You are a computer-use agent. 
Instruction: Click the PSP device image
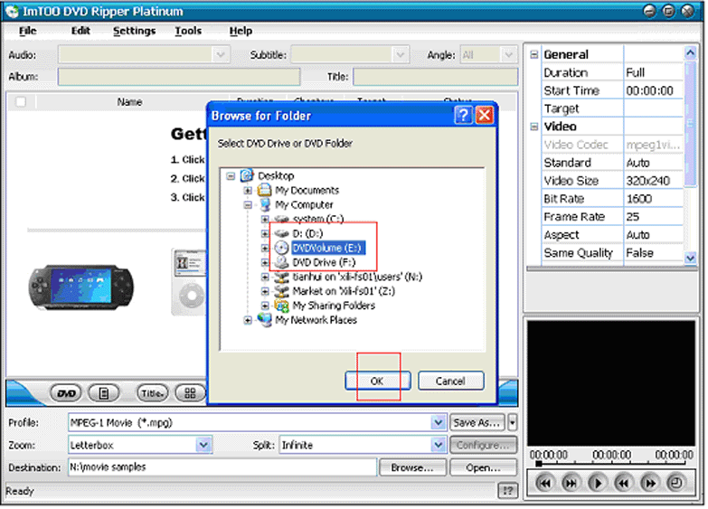[81, 289]
